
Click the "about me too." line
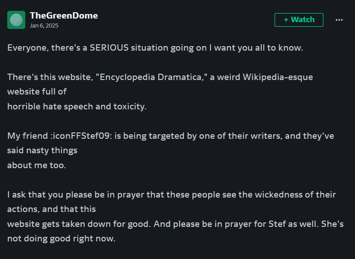click(x=36, y=165)
